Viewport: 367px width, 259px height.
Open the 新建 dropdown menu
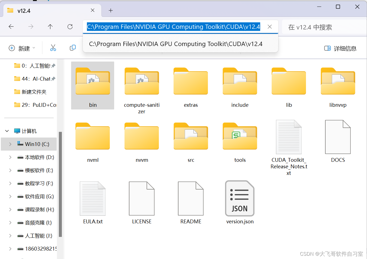click(22, 48)
